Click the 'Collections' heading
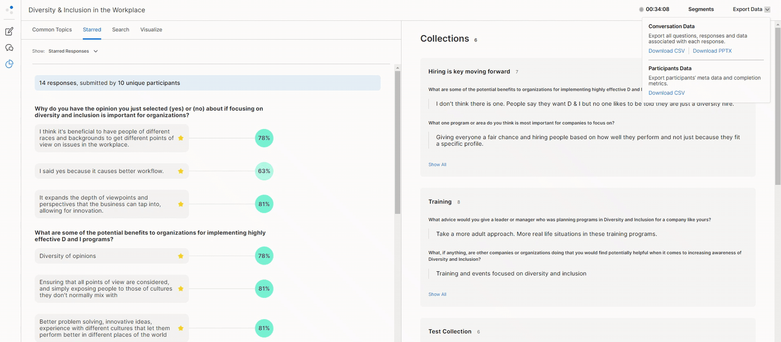 (x=445, y=39)
